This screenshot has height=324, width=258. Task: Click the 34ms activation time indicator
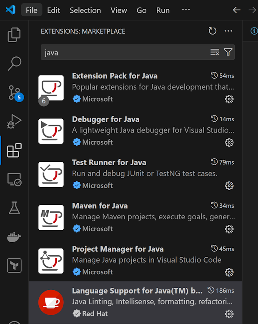click(223, 206)
